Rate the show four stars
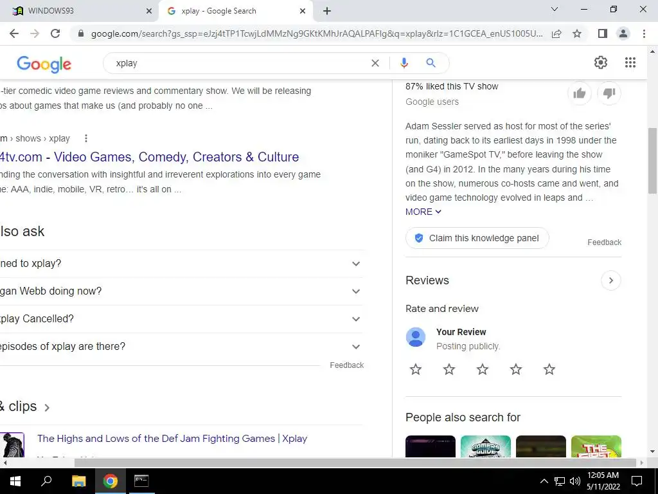This screenshot has width=658, height=494. (x=516, y=369)
